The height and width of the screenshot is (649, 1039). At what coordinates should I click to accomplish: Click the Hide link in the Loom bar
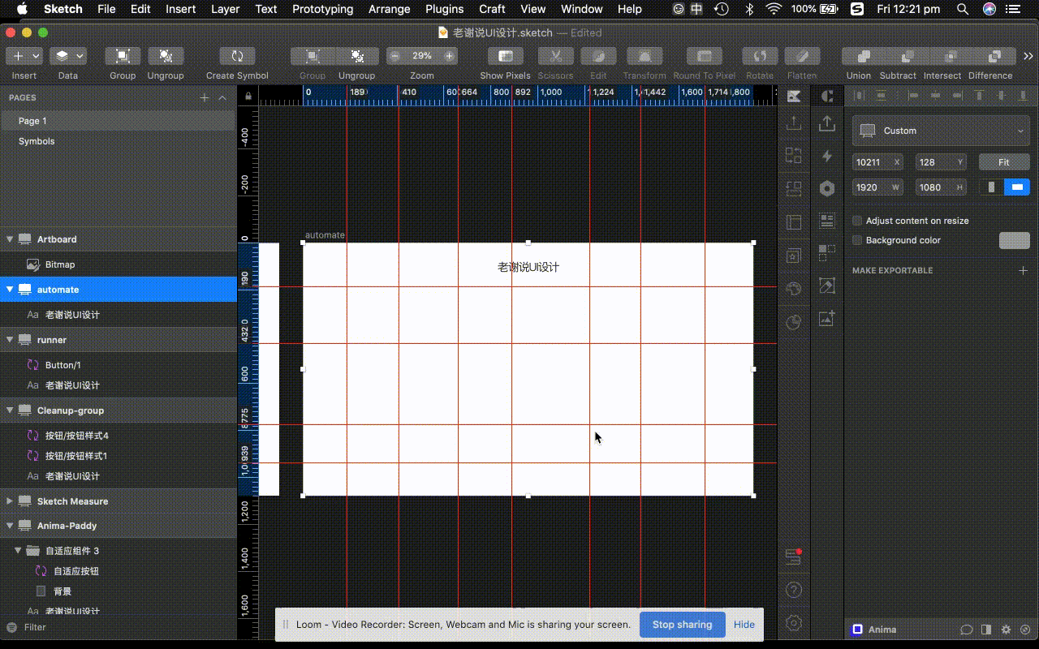[744, 625]
